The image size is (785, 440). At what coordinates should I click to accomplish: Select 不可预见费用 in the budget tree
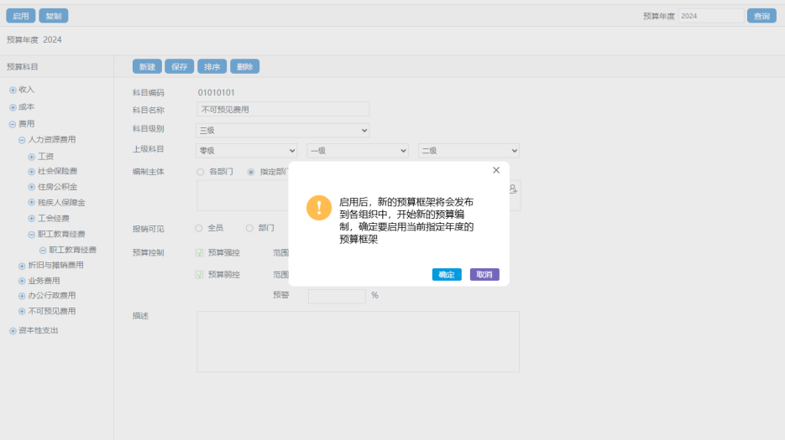[x=52, y=311]
